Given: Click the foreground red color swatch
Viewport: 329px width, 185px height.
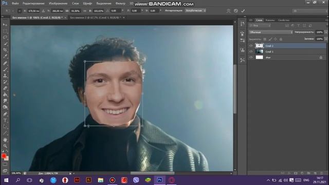Looking at the screenshot, I should 4,156.
